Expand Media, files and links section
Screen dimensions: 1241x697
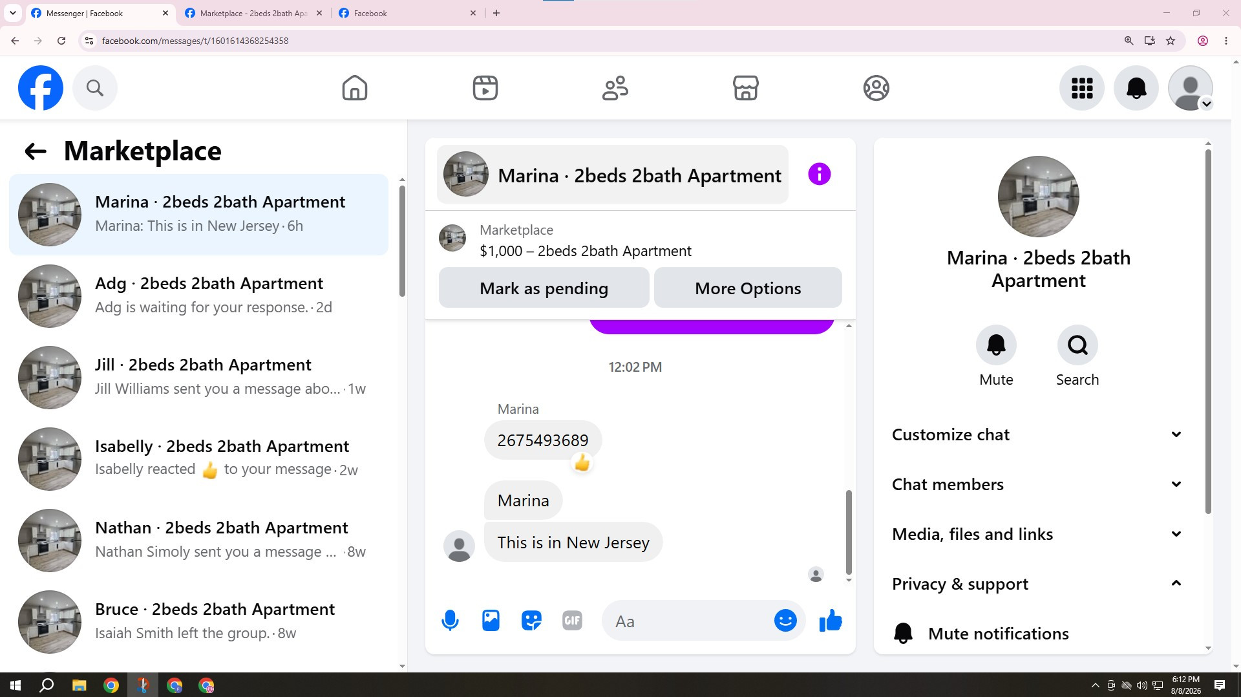1037,534
